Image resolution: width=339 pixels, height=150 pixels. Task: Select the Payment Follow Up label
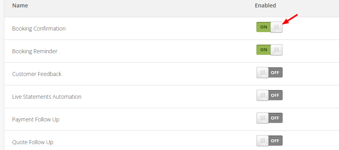[36, 119]
